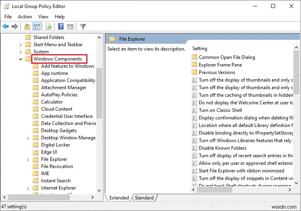This screenshot has width=301, height=211.
Task: Select Turn off Windows Libraries features setting
Action: pyautogui.click(x=246, y=141)
